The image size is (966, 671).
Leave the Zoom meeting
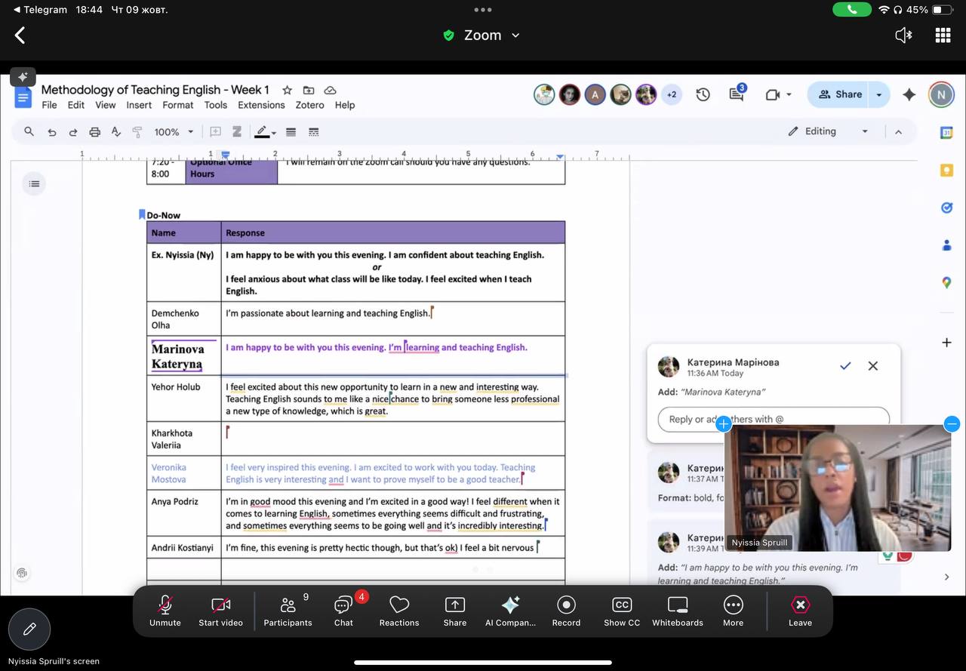point(800,610)
